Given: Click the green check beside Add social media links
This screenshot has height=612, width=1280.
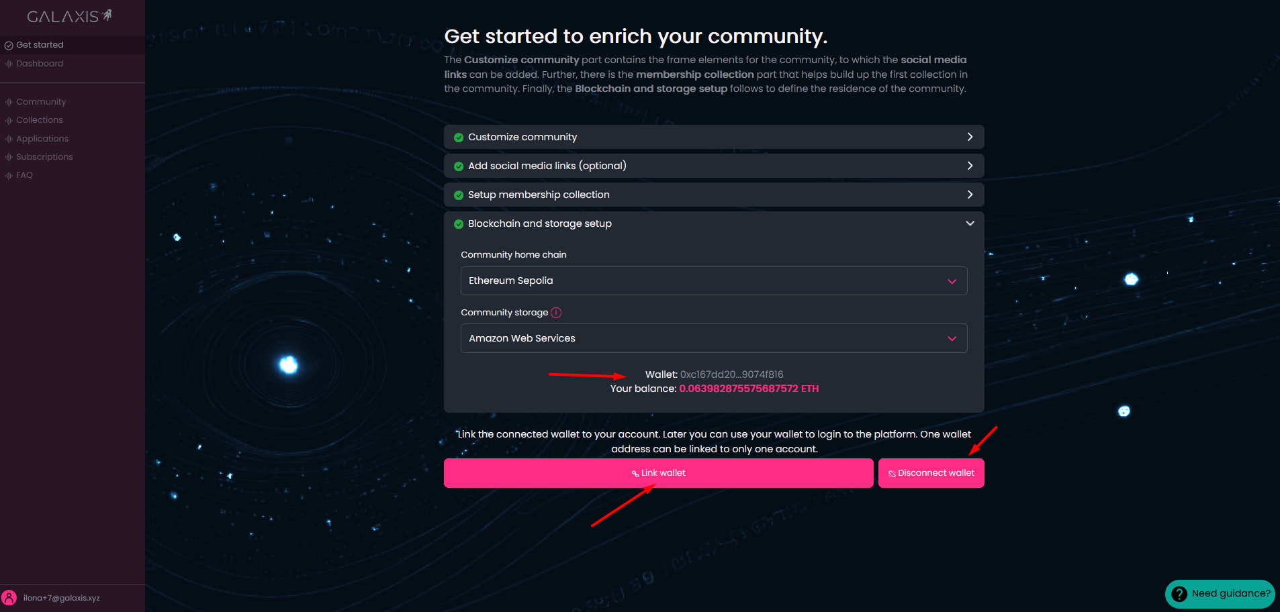Looking at the screenshot, I should click(459, 166).
